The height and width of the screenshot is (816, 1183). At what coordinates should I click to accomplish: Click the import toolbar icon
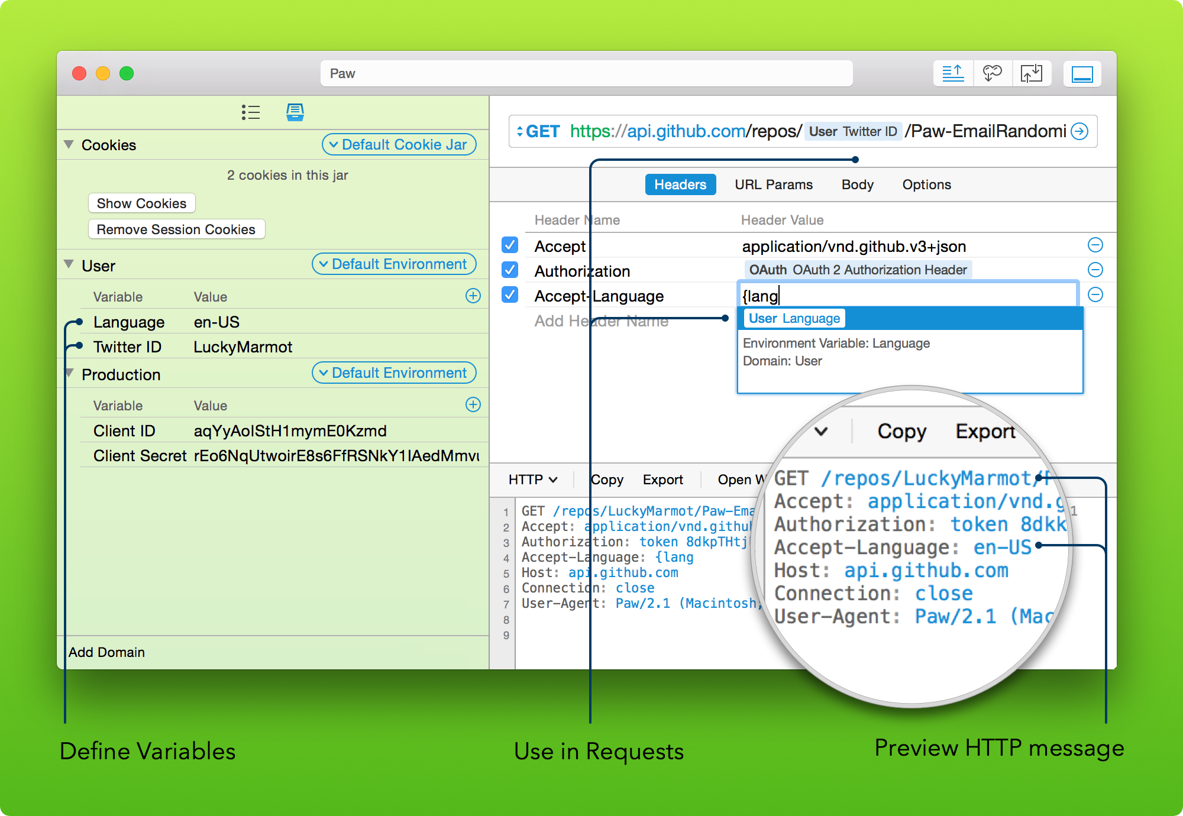(x=1032, y=74)
